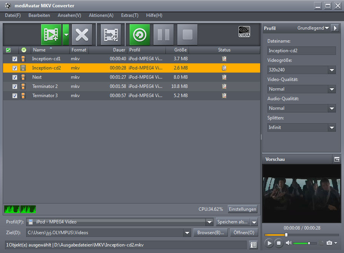344x253 pixels.
Task: Open the Ansehen(V) menu
Action: point(69,15)
